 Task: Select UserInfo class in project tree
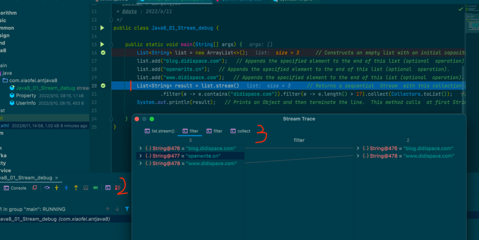pos(26,103)
